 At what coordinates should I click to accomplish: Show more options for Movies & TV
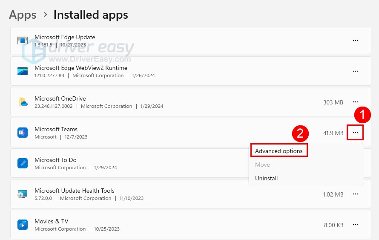click(356, 225)
